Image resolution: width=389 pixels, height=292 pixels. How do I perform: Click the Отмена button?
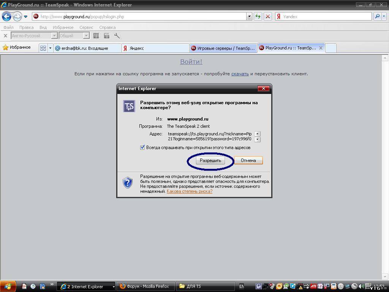coord(248,160)
